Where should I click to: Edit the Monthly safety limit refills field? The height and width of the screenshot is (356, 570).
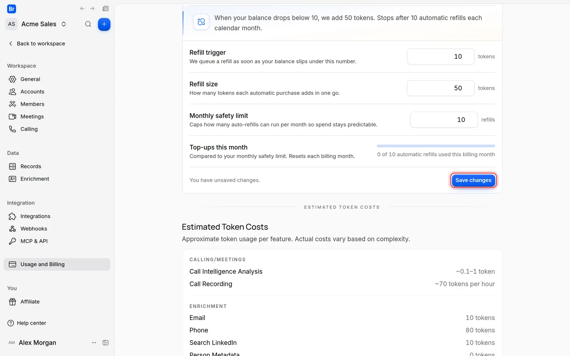444,120
